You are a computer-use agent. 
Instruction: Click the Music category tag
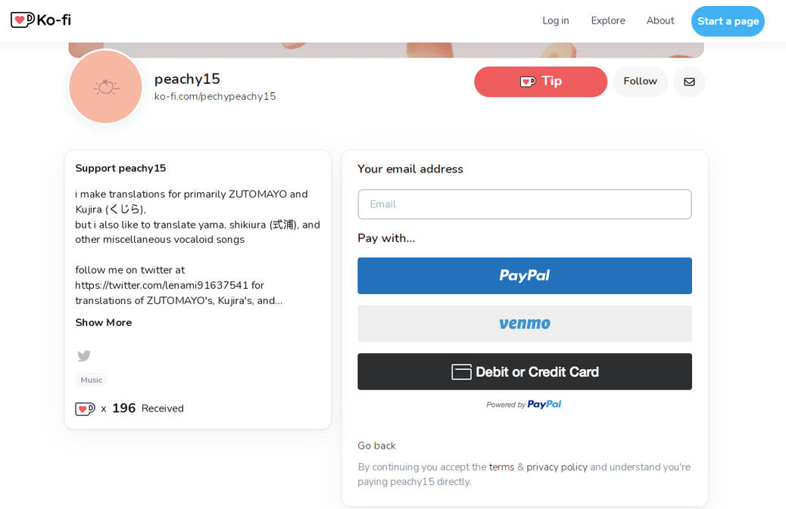click(x=92, y=380)
